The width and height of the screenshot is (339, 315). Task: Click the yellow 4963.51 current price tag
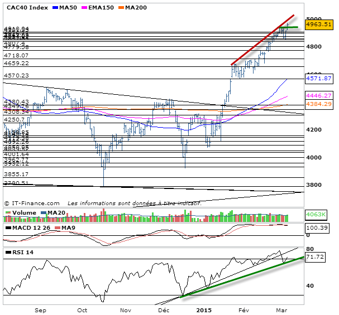319,24
